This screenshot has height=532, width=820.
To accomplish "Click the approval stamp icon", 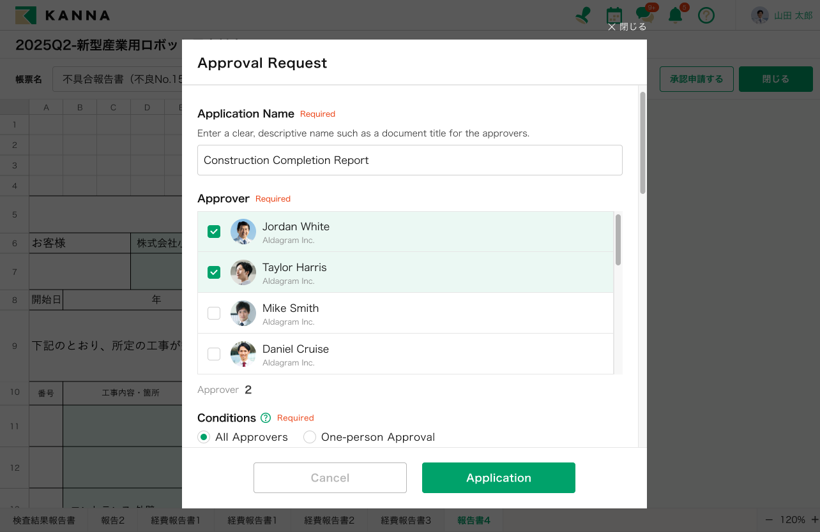I will [582, 15].
